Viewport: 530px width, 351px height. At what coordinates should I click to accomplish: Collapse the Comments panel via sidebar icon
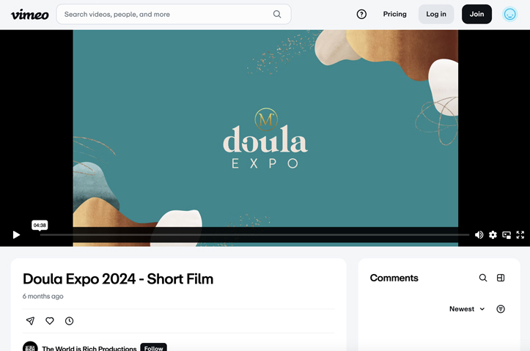pos(501,278)
